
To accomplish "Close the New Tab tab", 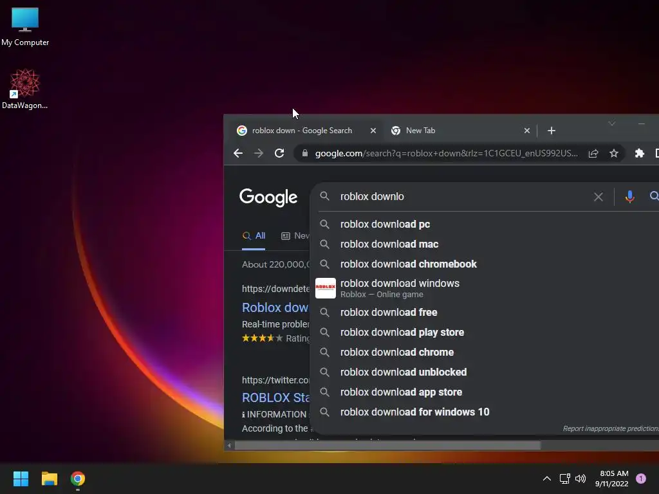I will point(526,131).
